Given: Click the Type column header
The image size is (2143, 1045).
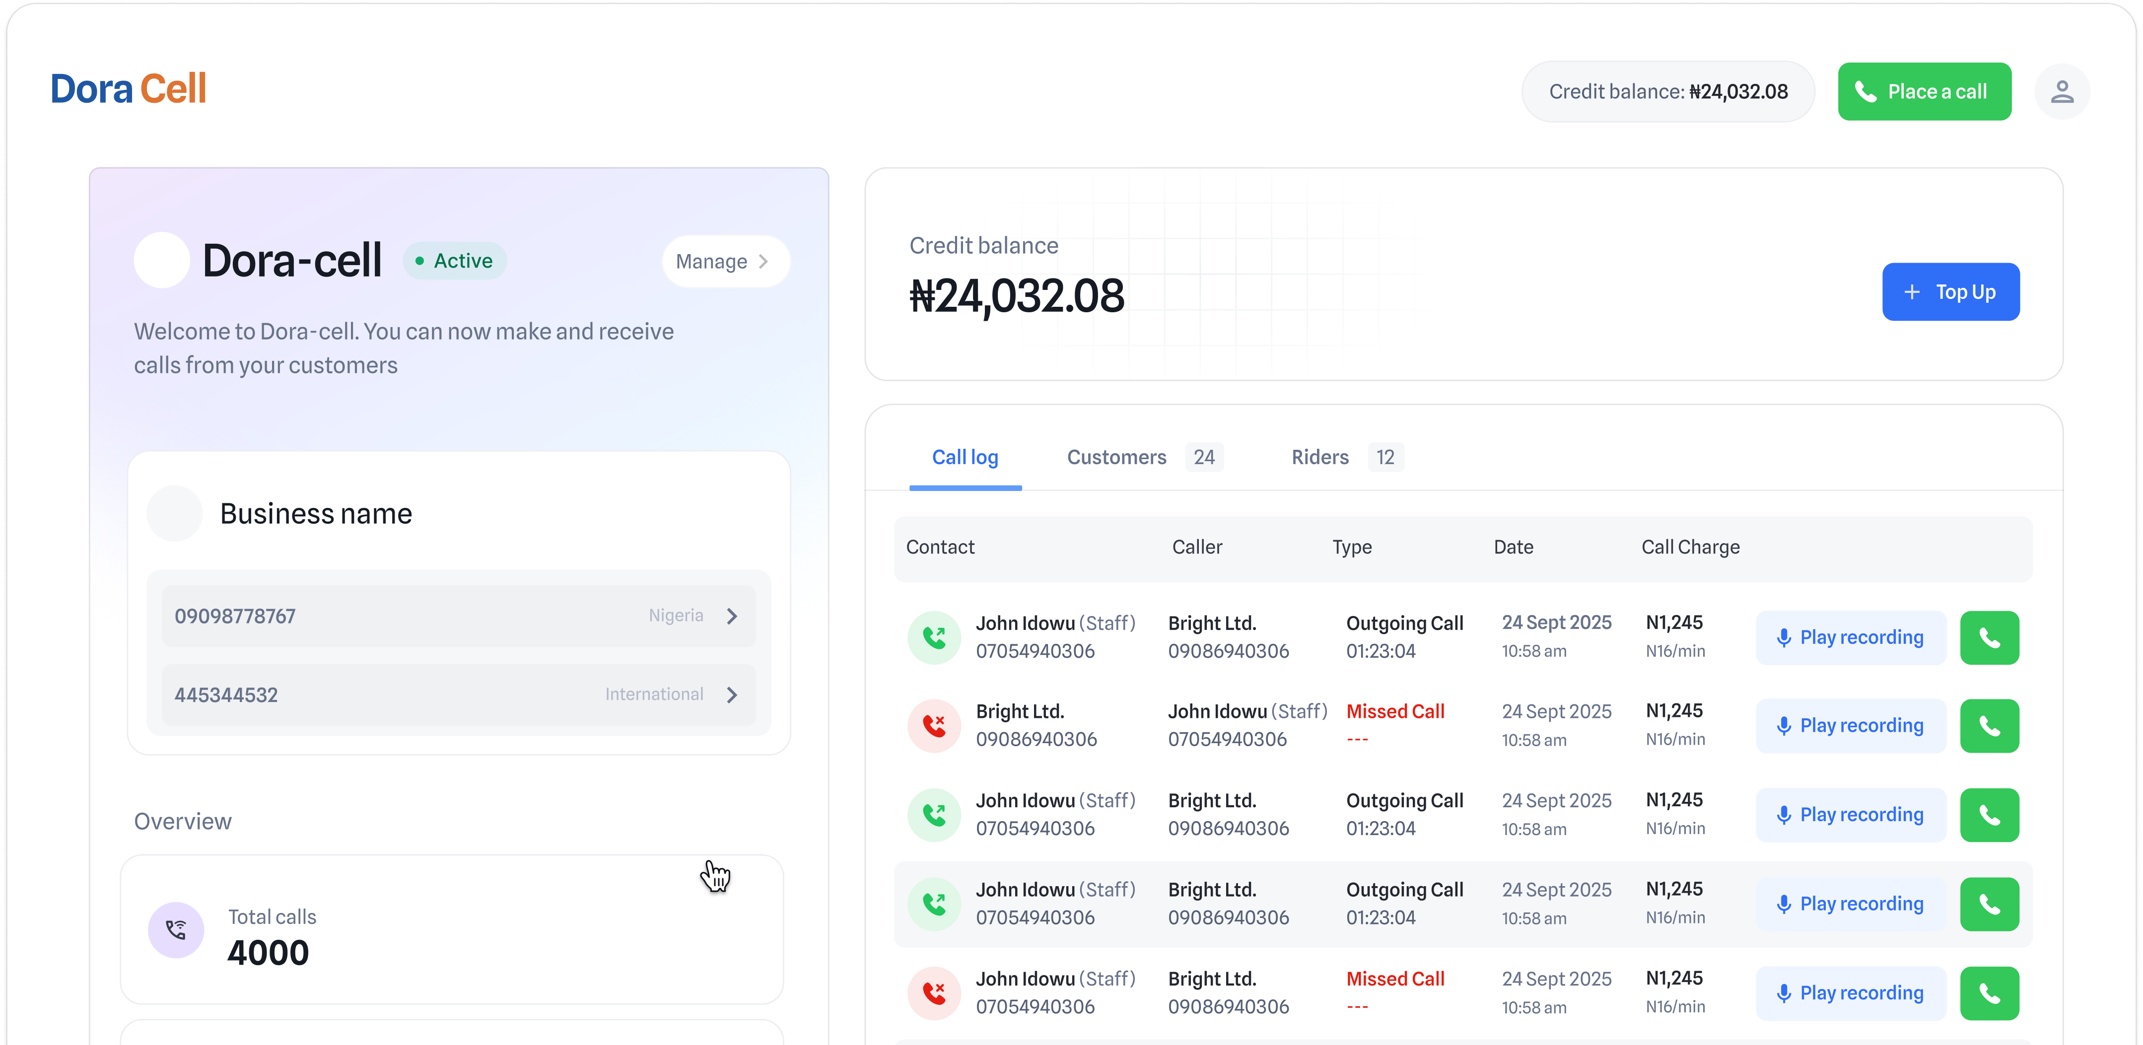Looking at the screenshot, I should (x=1352, y=547).
